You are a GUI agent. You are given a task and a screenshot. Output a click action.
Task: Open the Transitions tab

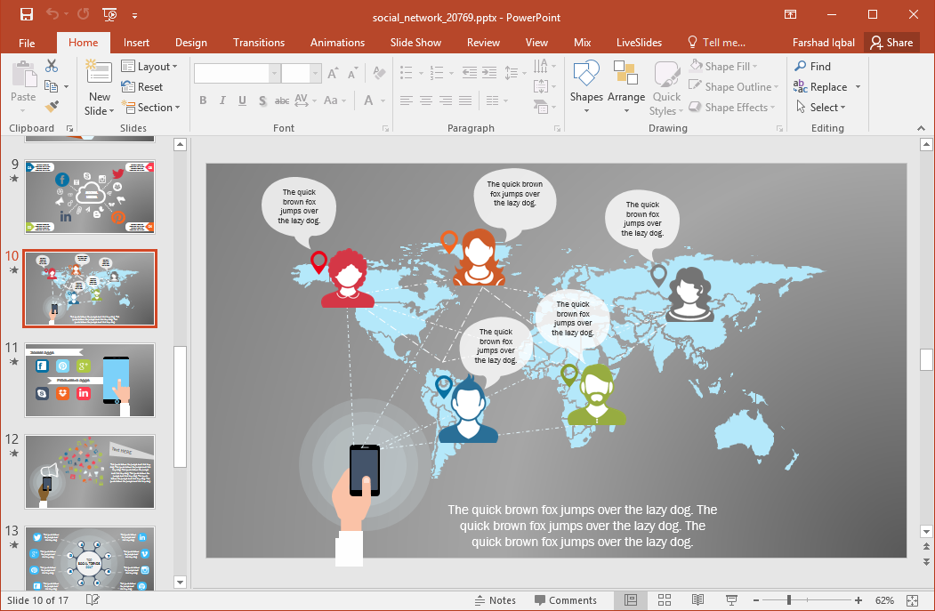pyautogui.click(x=258, y=43)
